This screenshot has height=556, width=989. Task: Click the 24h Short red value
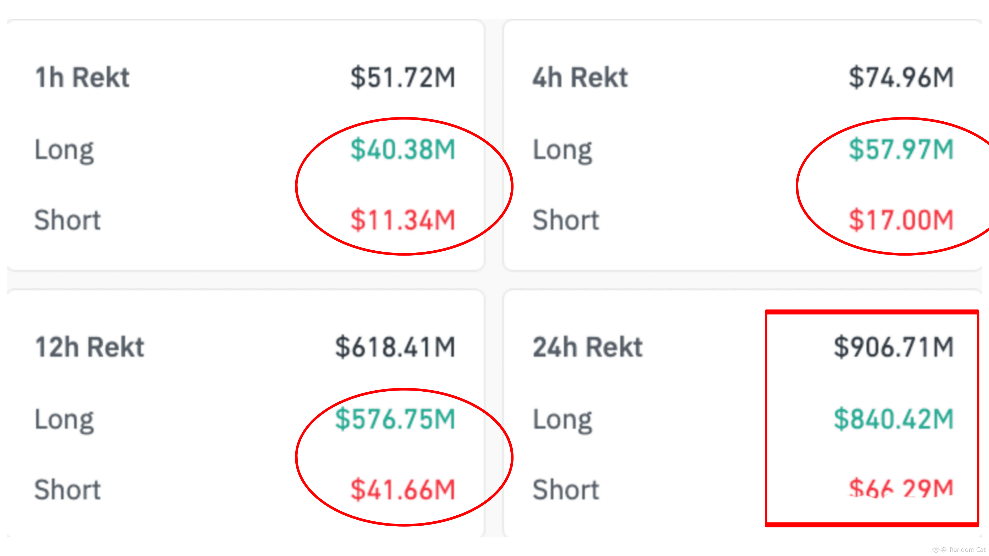click(901, 488)
